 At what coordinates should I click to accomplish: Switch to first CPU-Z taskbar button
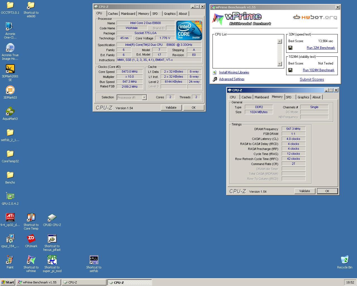pyautogui.click(x=84, y=282)
